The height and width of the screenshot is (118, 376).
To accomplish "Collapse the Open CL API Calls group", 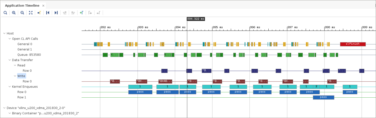I will pyautogui.click(x=10, y=39).
